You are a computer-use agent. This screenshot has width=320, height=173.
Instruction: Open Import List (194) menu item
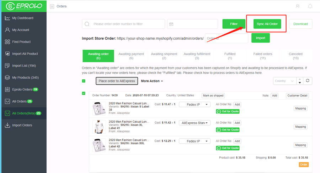pos(24,66)
